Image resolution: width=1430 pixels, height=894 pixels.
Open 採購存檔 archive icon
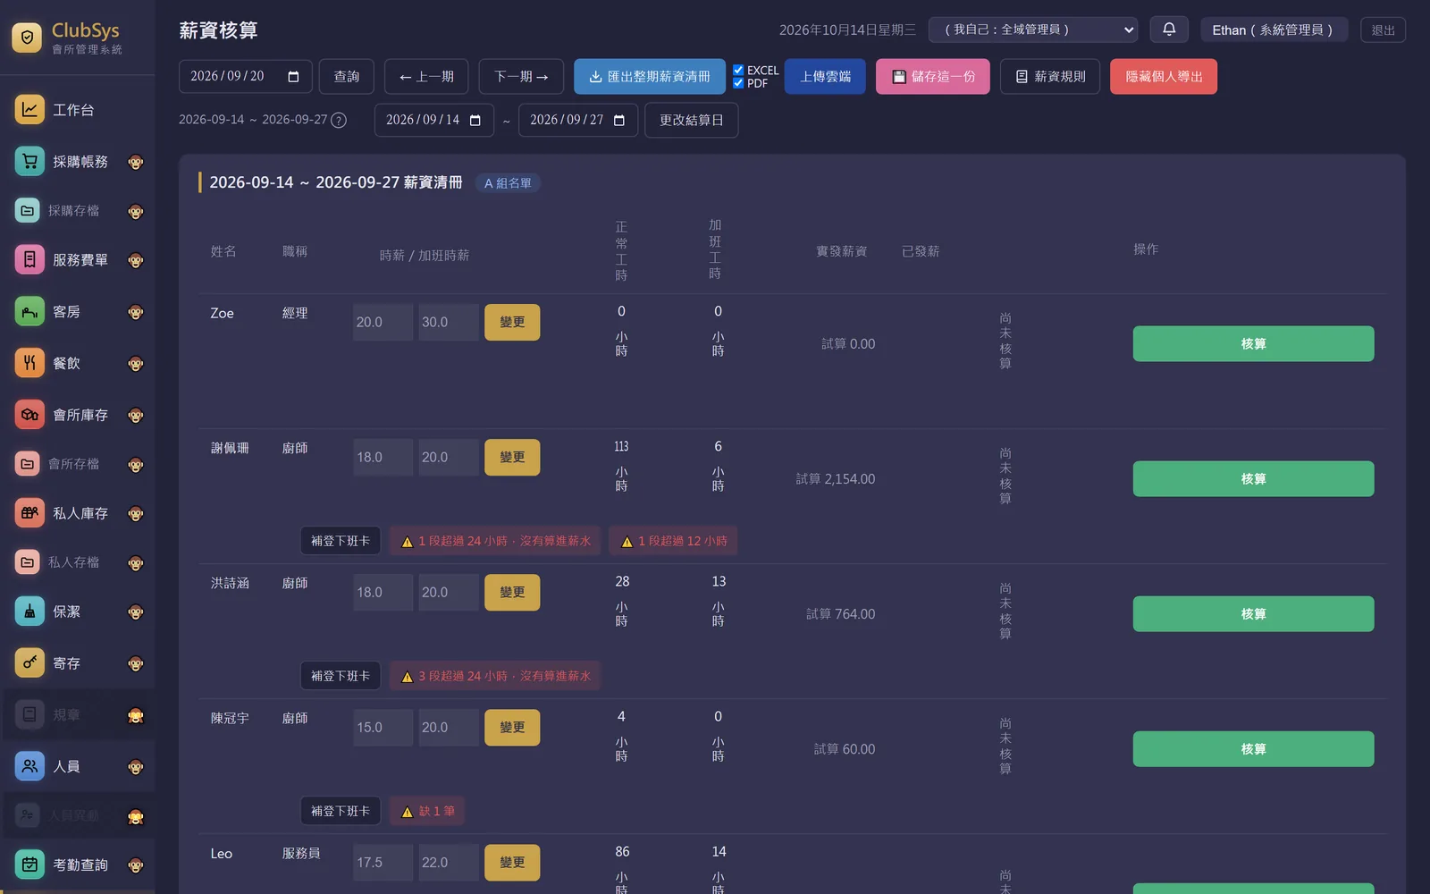coord(28,211)
